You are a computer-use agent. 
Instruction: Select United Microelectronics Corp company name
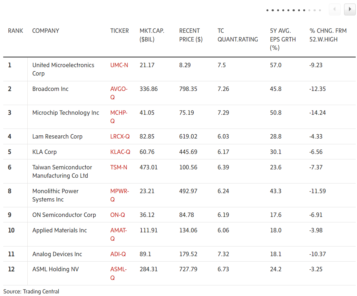(x=63, y=69)
